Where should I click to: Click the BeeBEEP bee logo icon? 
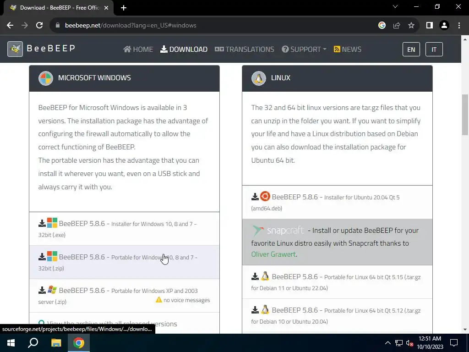coord(15,49)
